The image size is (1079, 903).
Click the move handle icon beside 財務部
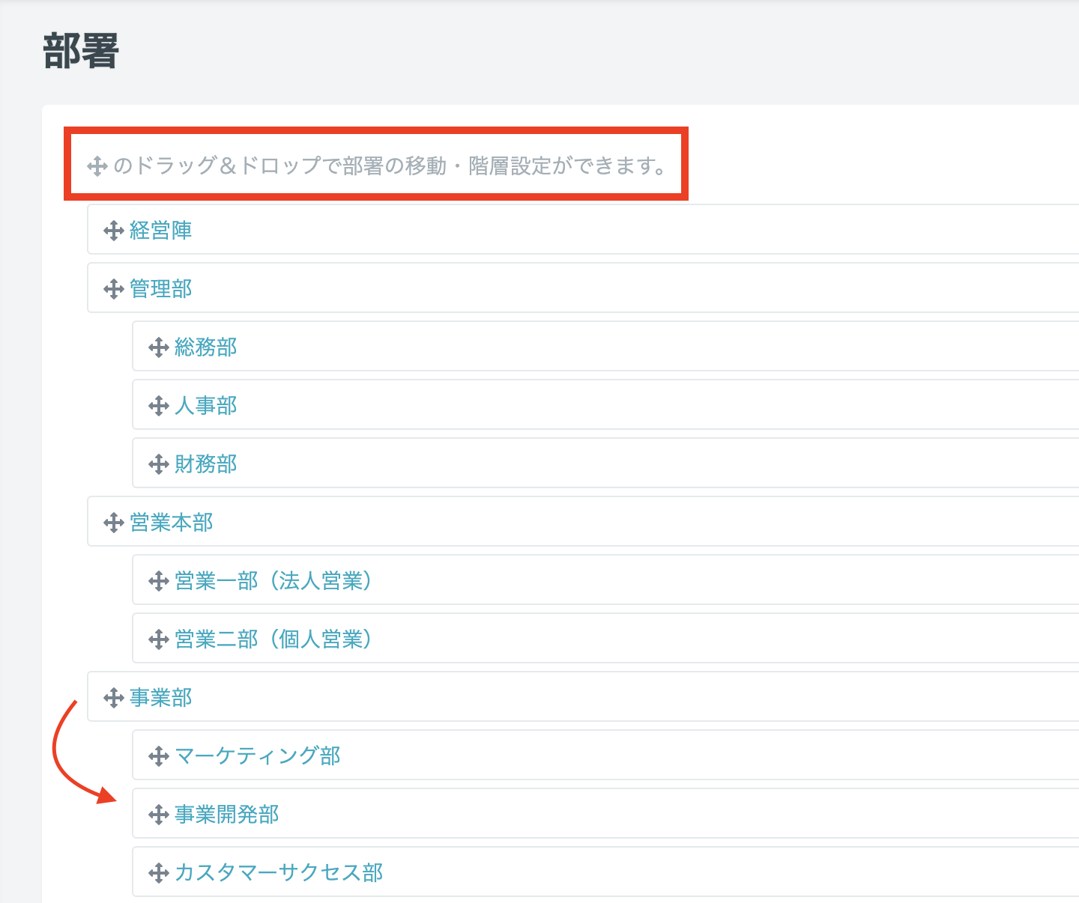[x=159, y=464]
